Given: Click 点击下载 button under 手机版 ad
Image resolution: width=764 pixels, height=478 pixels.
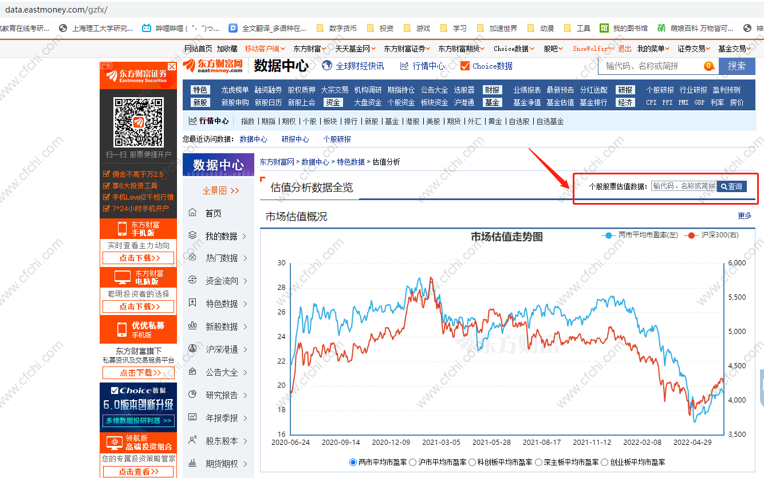Looking at the screenshot, I should tap(138, 258).
